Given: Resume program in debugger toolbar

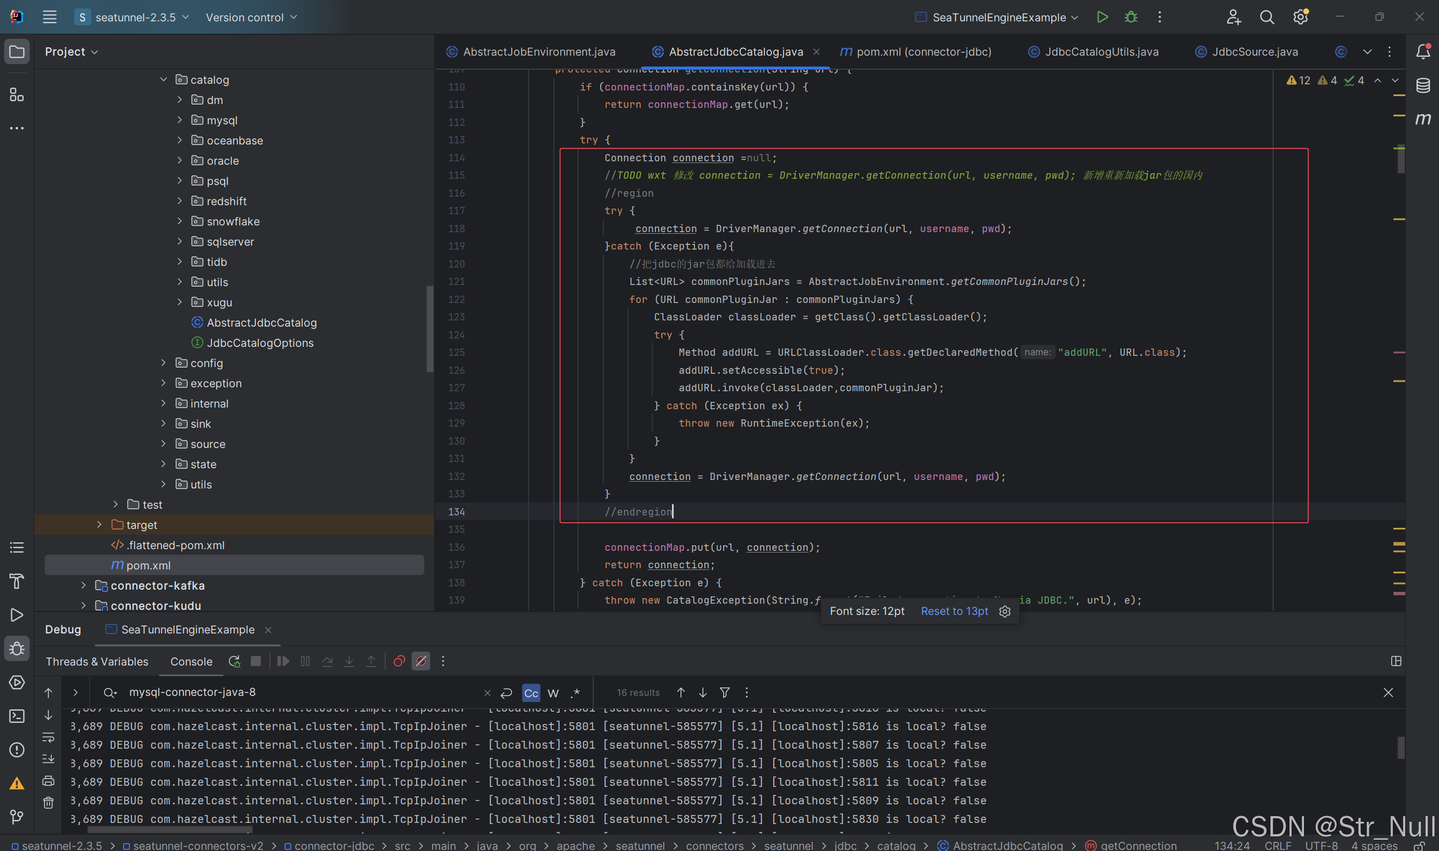Looking at the screenshot, I should [x=283, y=661].
